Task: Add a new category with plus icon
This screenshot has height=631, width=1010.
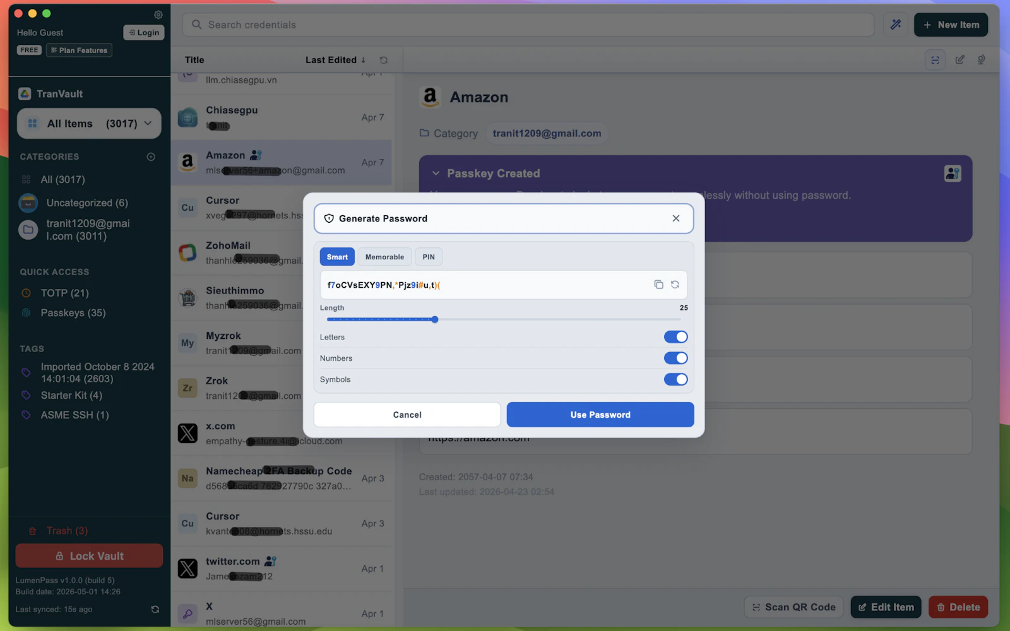Action: tap(151, 156)
